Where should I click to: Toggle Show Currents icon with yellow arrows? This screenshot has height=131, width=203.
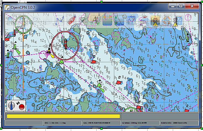(x=107, y=20)
